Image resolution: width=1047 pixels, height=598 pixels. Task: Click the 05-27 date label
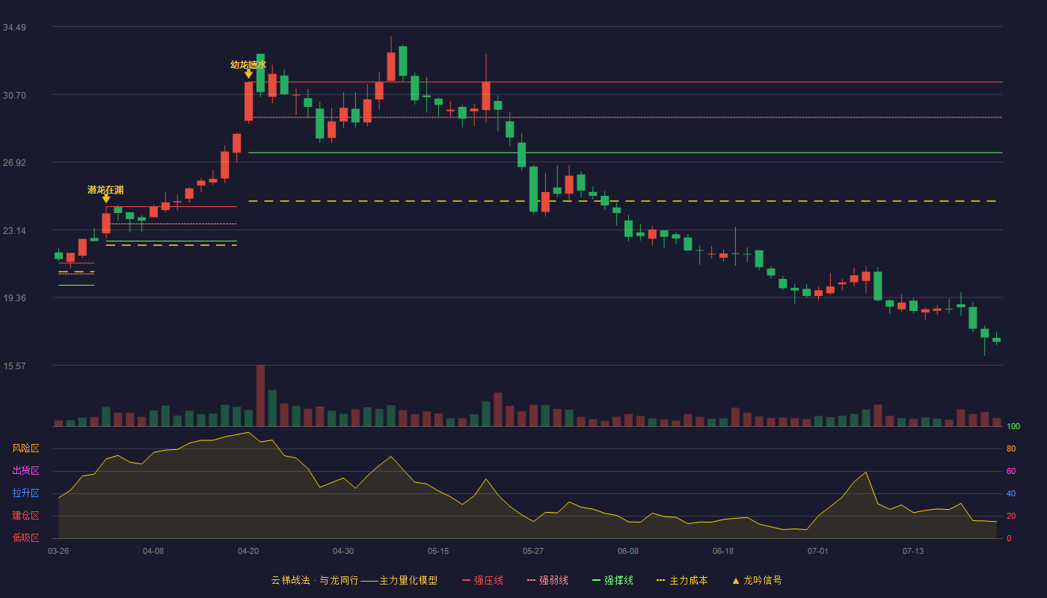533,551
